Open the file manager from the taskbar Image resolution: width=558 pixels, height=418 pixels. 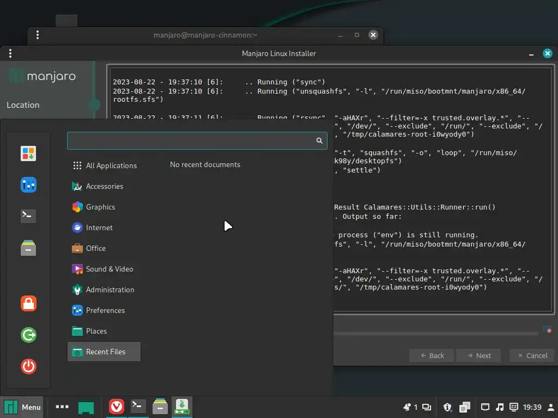point(160,406)
